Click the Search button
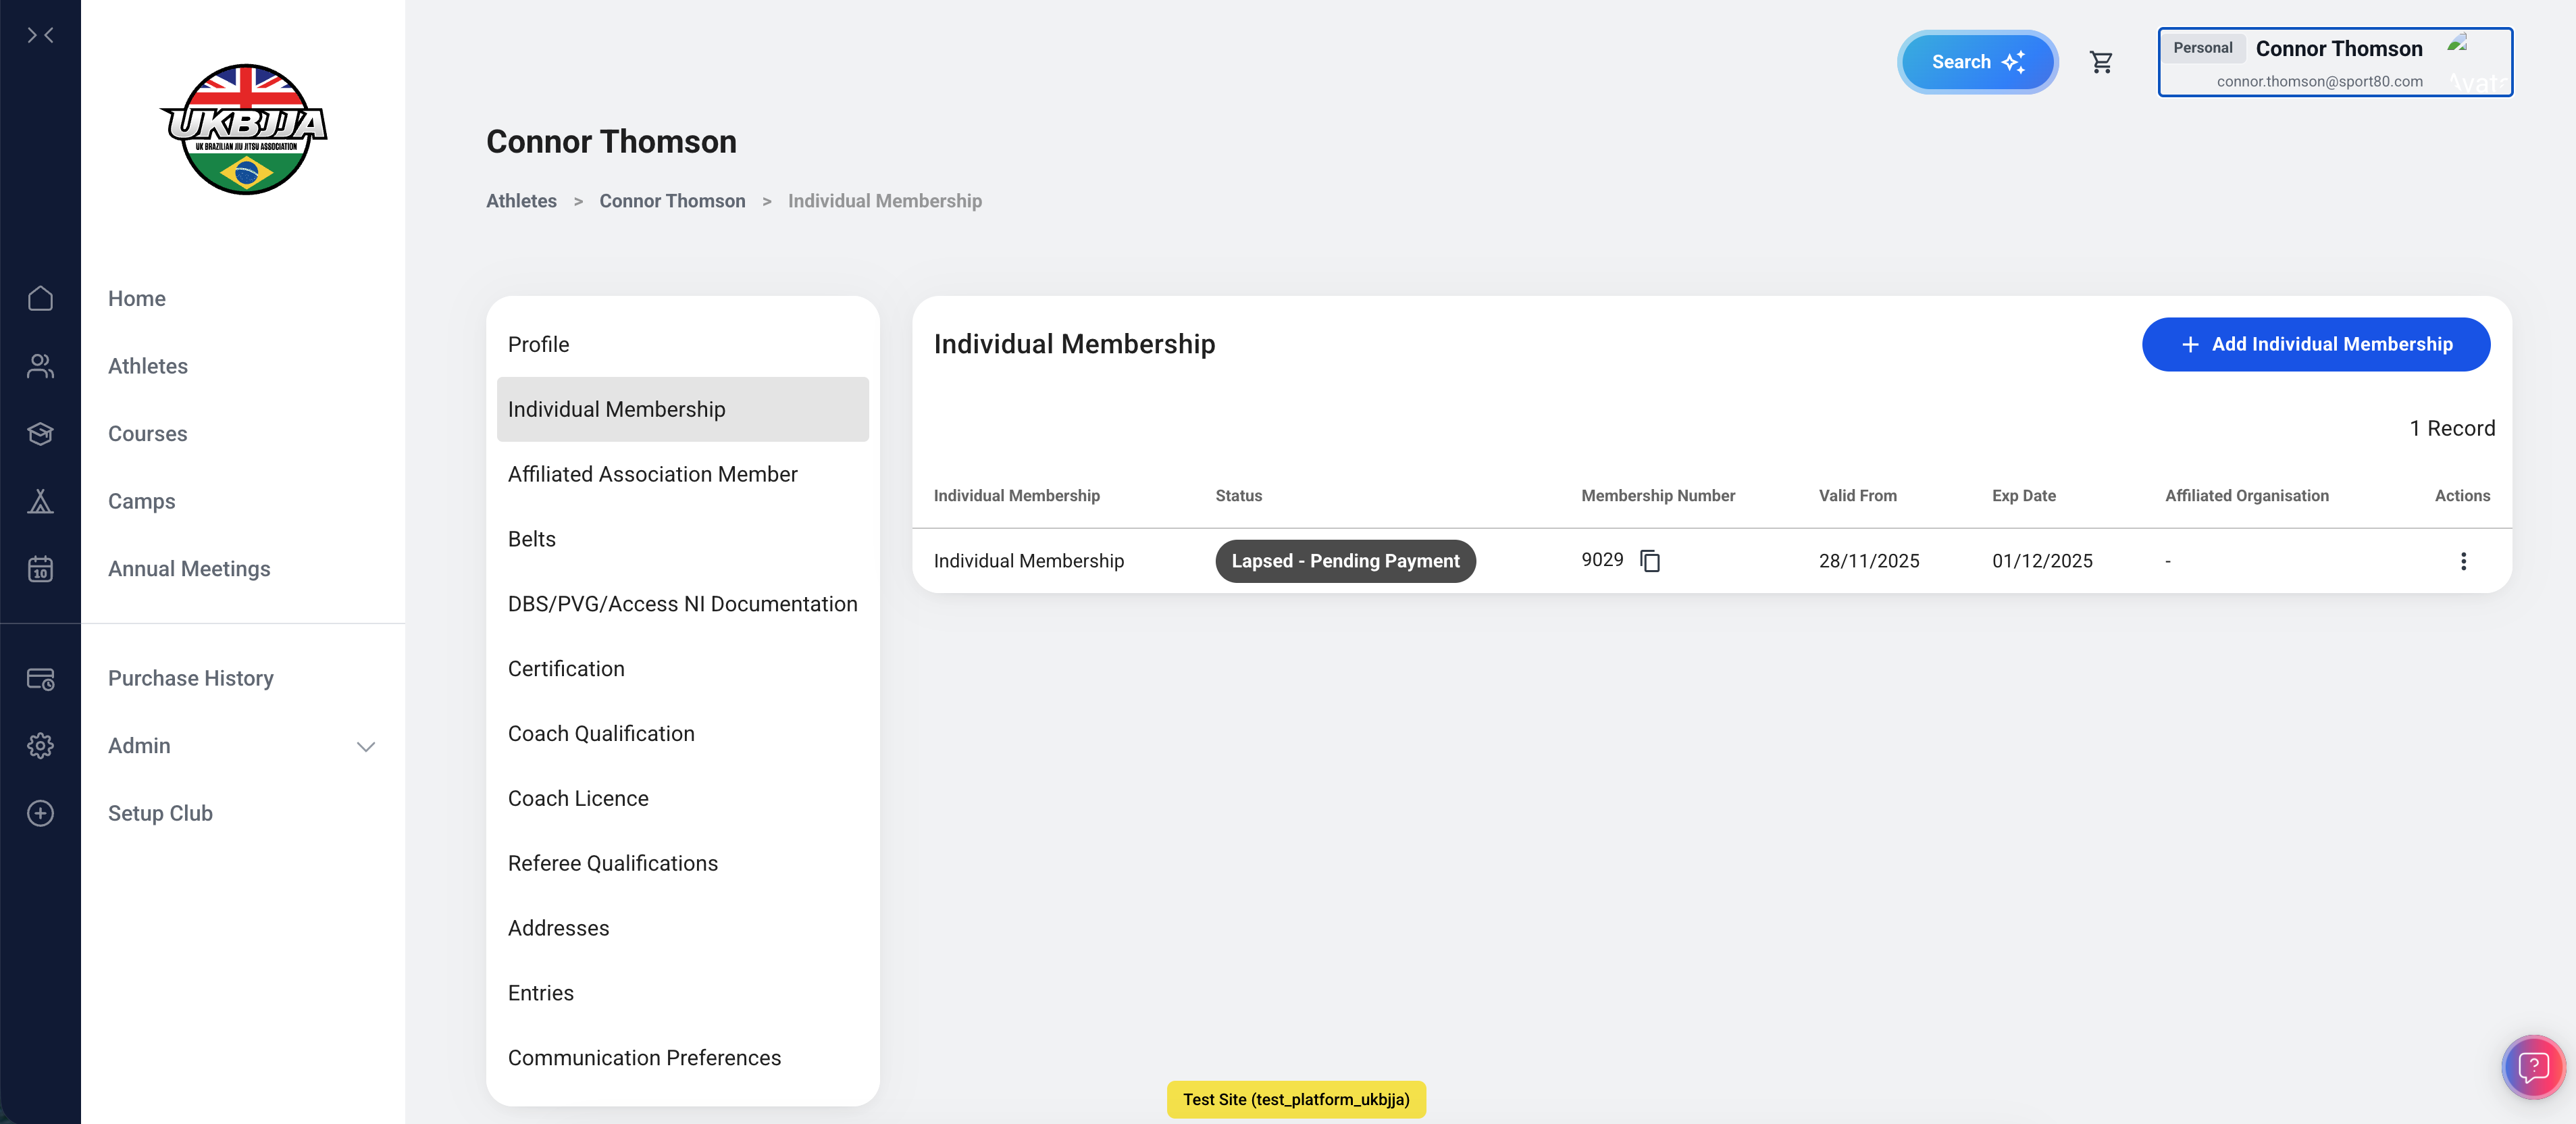 [x=1976, y=62]
